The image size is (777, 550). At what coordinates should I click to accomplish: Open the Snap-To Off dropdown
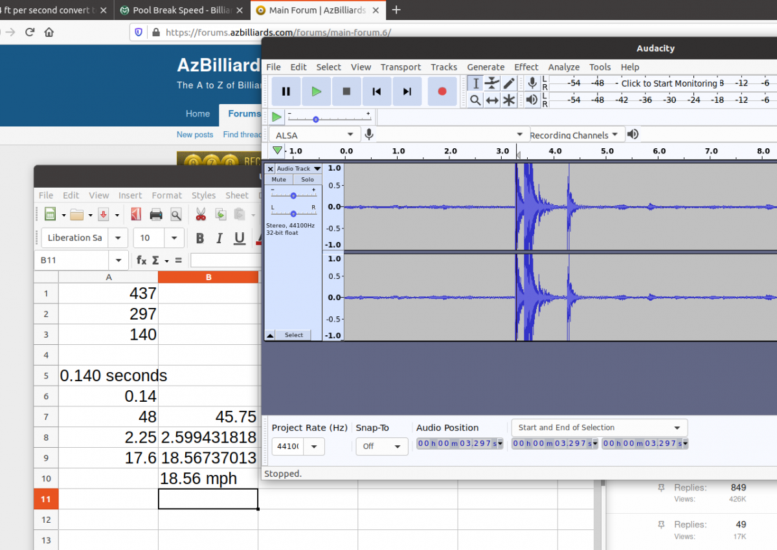pos(382,446)
